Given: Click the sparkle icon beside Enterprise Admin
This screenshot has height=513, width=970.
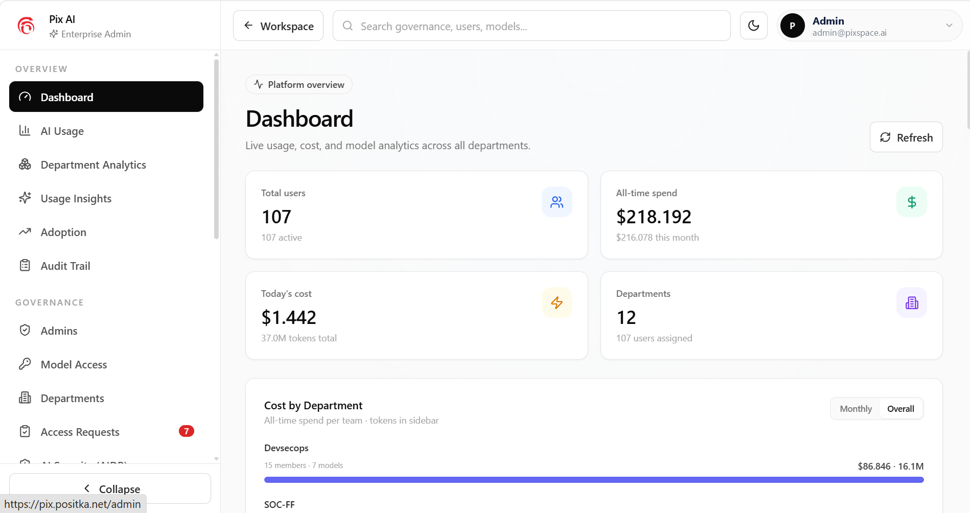Looking at the screenshot, I should (54, 34).
